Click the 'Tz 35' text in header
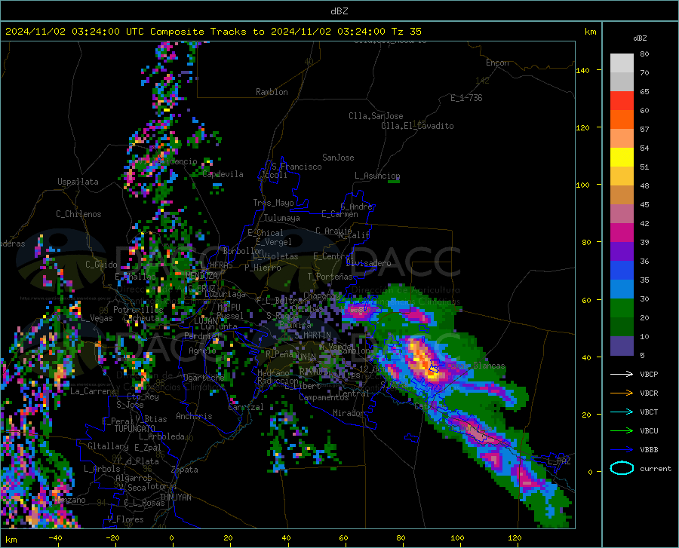The height and width of the screenshot is (548, 679). tap(406, 32)
